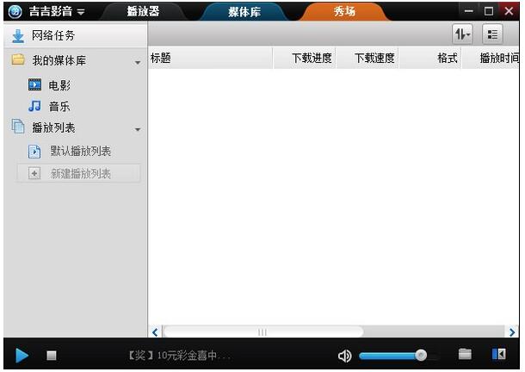Image resolution: width=525 pixels, height=372 pixels.
Task: Close the 吉吉影音 window
Action: pyautogui.click(x=509, y=11)
